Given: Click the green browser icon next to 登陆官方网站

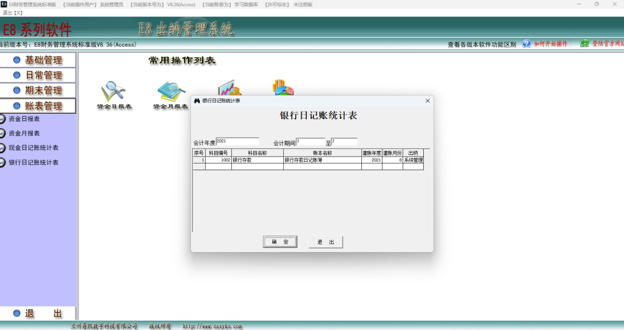Looking at the screenshot, I should (x=584, y=44).
